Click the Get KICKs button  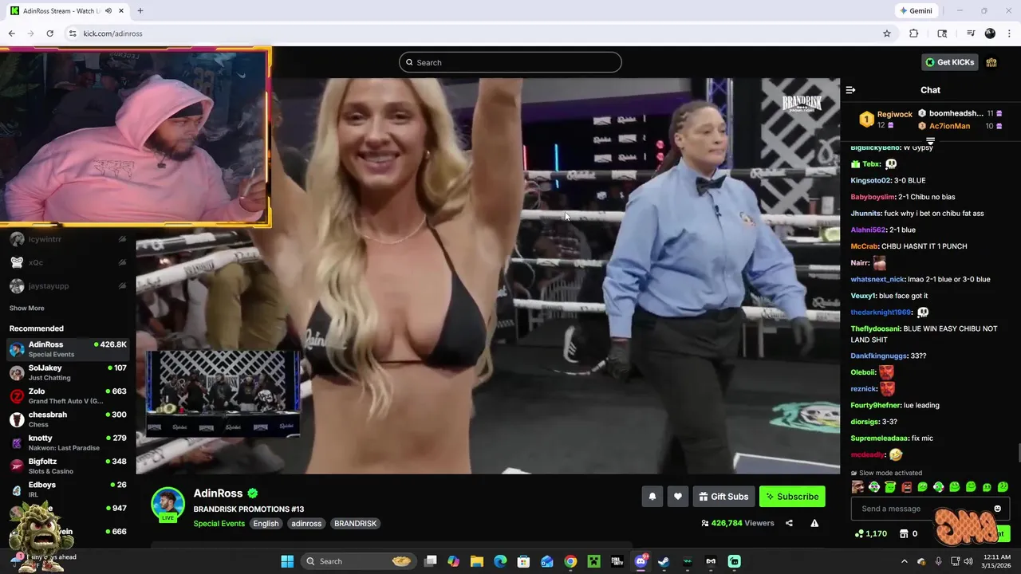click(949, 62)
